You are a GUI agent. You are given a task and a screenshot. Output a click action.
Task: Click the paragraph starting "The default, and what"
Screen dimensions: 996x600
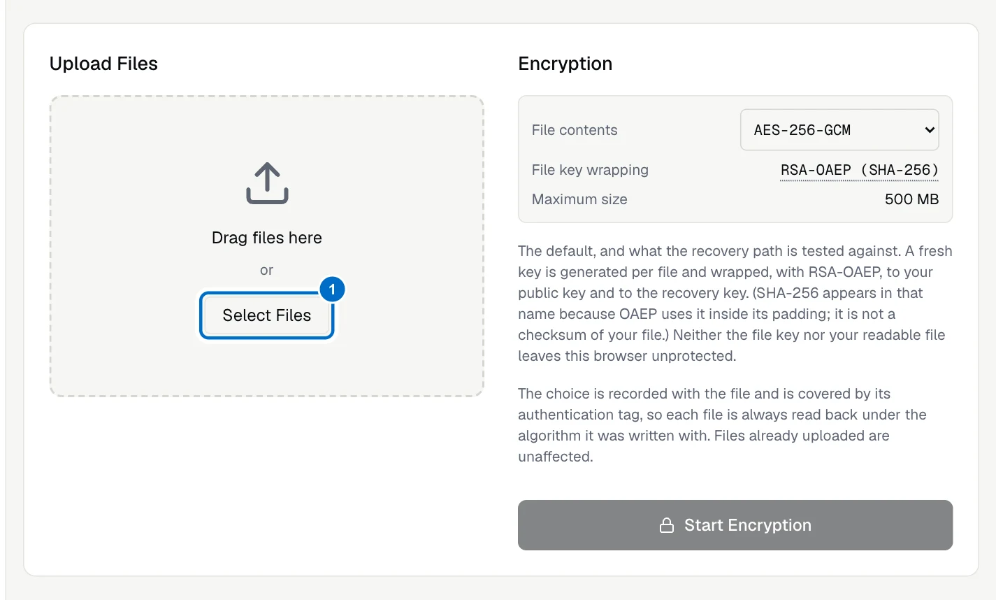coord(735,303)
